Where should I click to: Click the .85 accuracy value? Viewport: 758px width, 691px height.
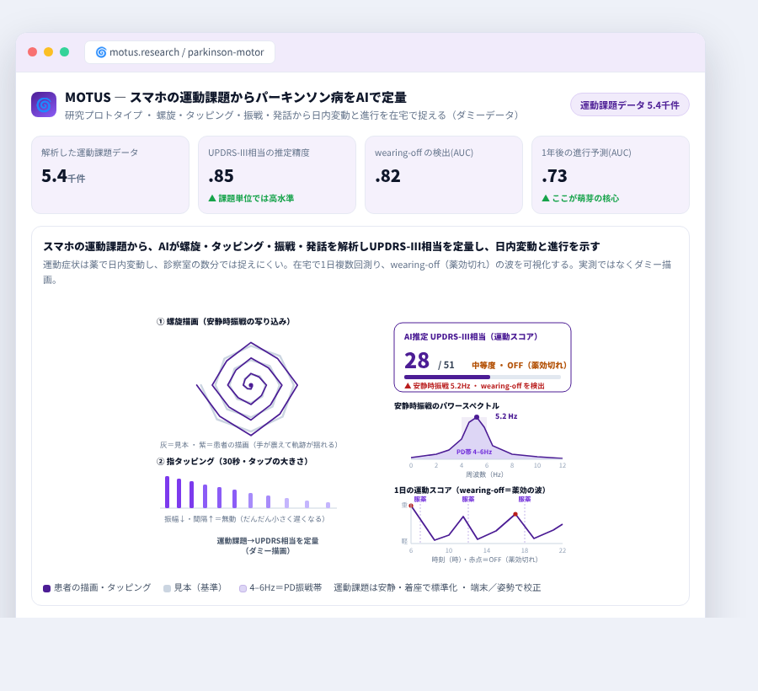click(x=222, y=176)
